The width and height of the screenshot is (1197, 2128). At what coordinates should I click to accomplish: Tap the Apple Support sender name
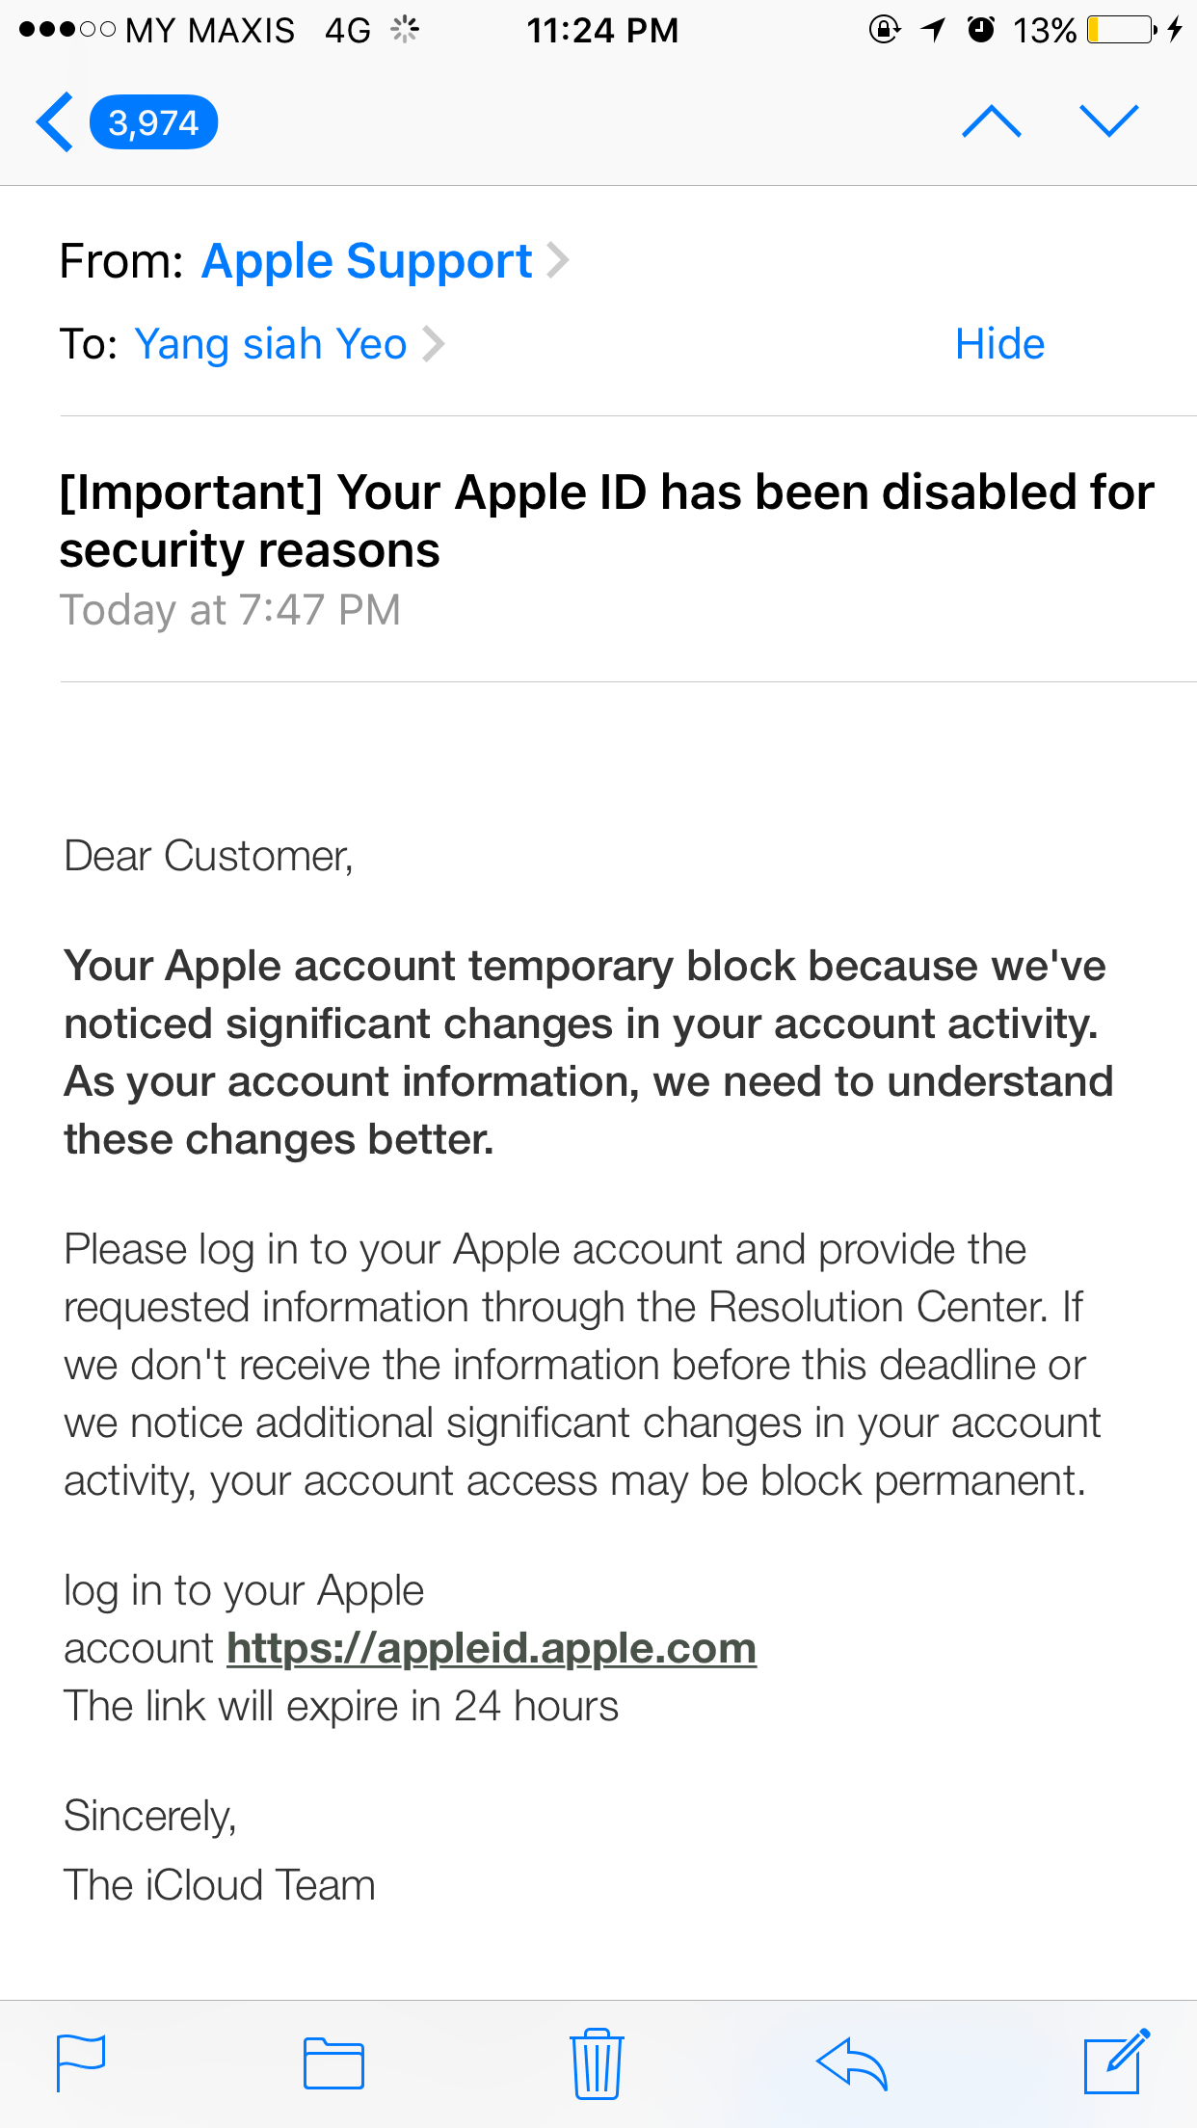pos(366,259)
